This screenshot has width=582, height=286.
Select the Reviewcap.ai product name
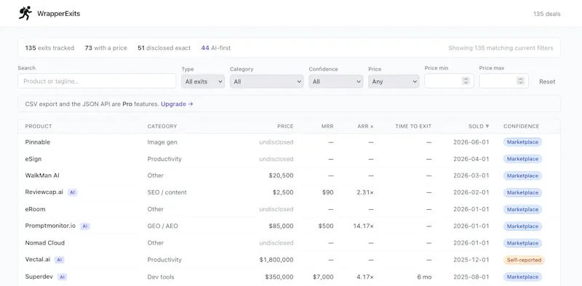[44, 192]
